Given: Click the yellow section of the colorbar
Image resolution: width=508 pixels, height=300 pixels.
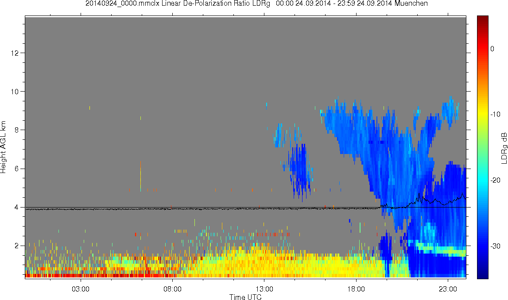Looking at the screenshot, I should pos(482,113).
